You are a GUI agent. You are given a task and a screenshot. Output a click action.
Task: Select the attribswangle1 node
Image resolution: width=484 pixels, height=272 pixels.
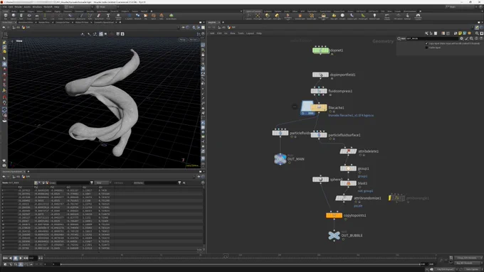pos(396,198)
